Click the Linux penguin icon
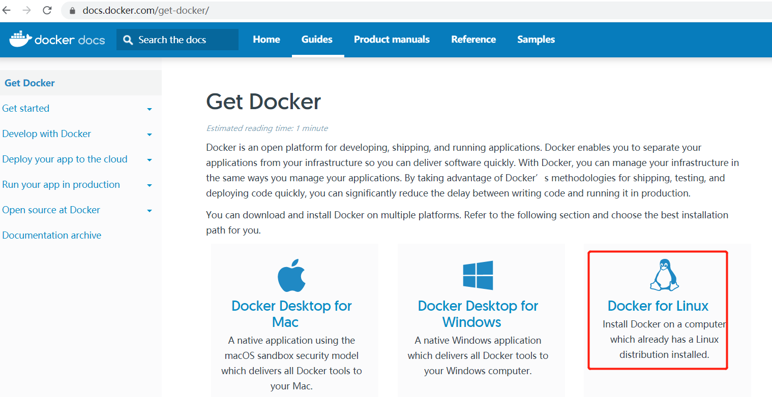The width and height of the screenshot is (772, 397). [664, 275]
